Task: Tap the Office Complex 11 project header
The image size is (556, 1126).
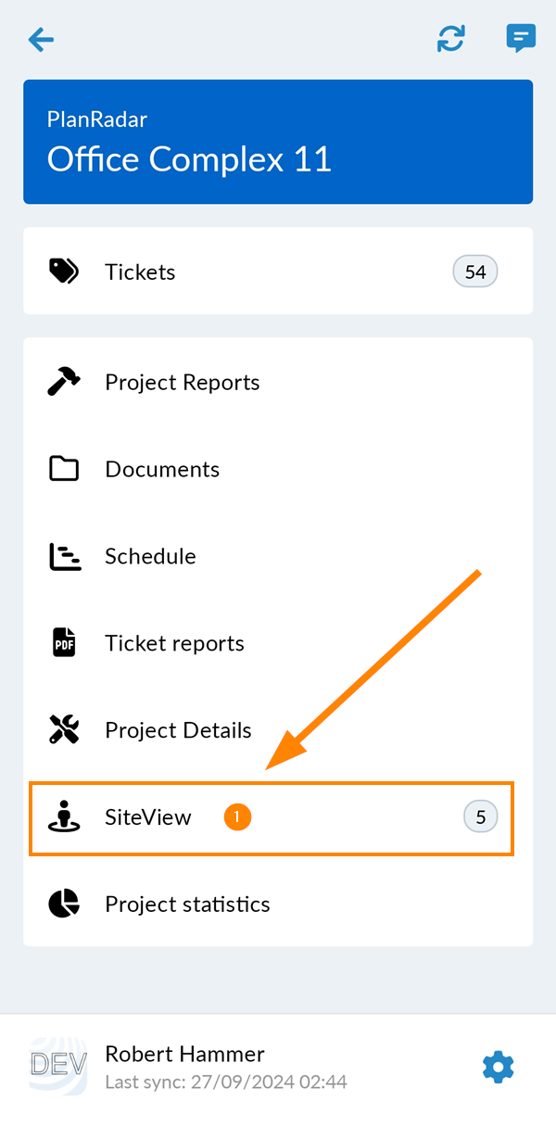Action: pyautogui.click(x=278, y=142)
